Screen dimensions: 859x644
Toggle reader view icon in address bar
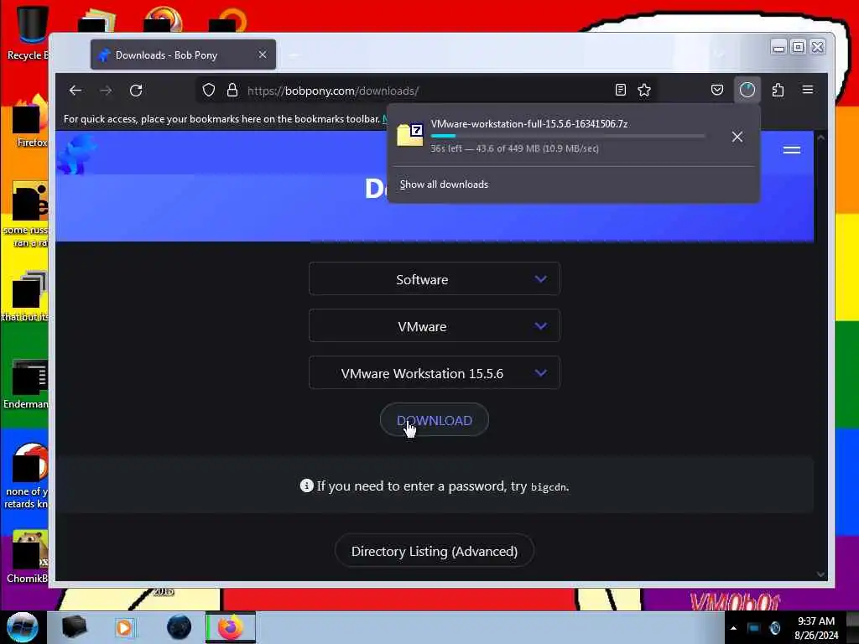(x=621, y=91)
